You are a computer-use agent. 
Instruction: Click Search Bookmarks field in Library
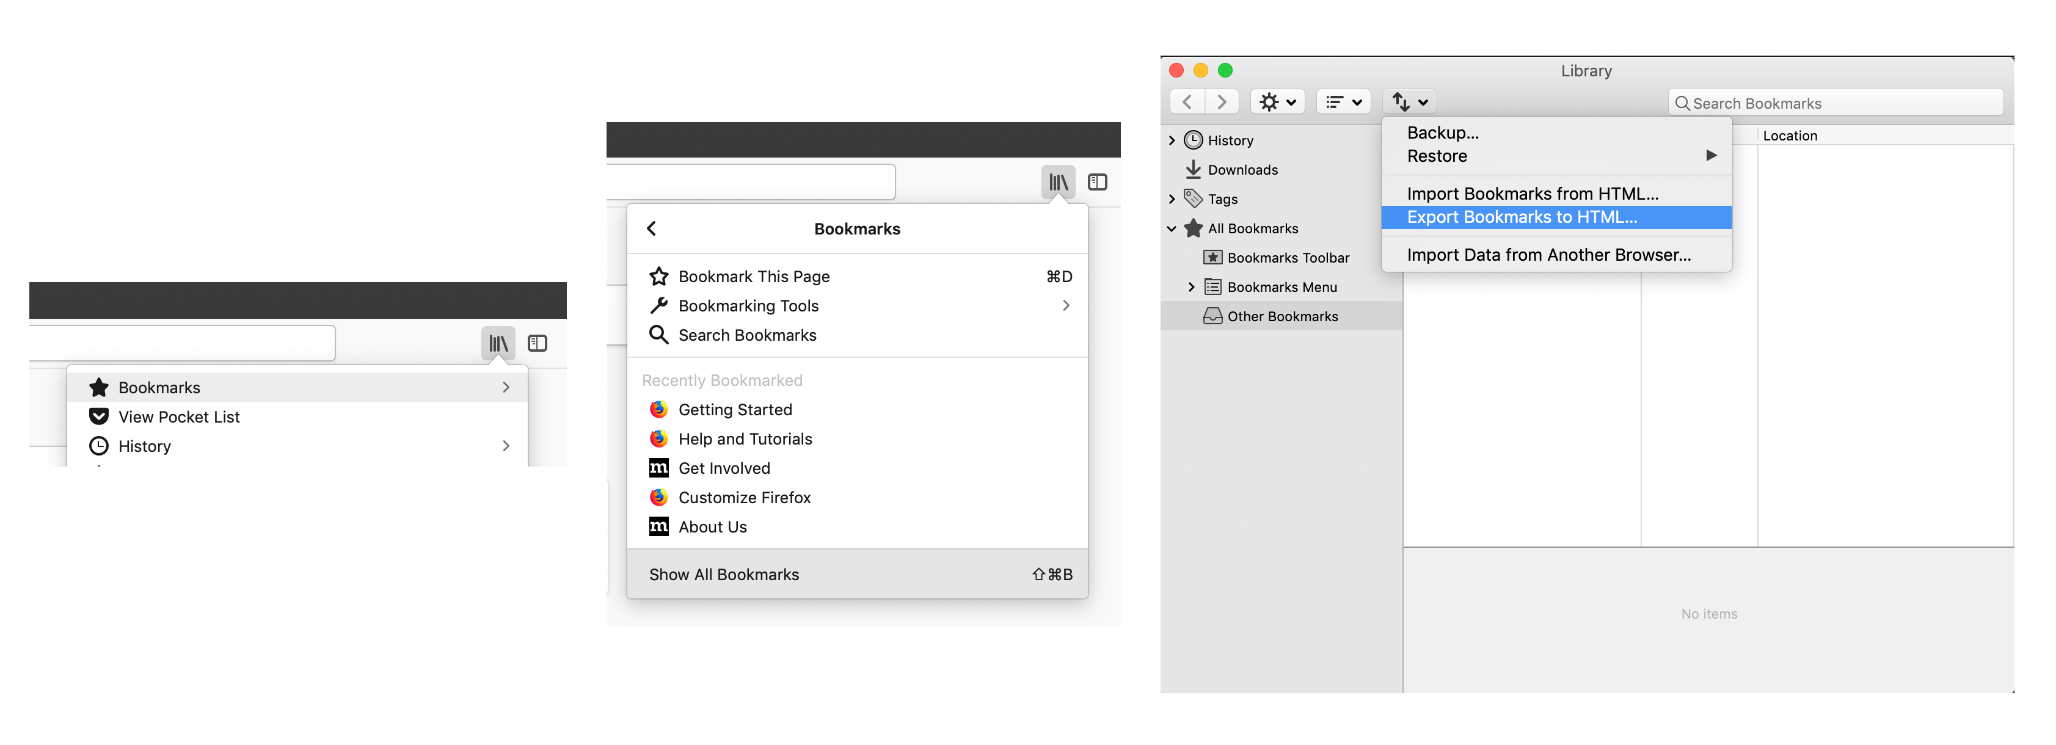(x=1835, y=104)
